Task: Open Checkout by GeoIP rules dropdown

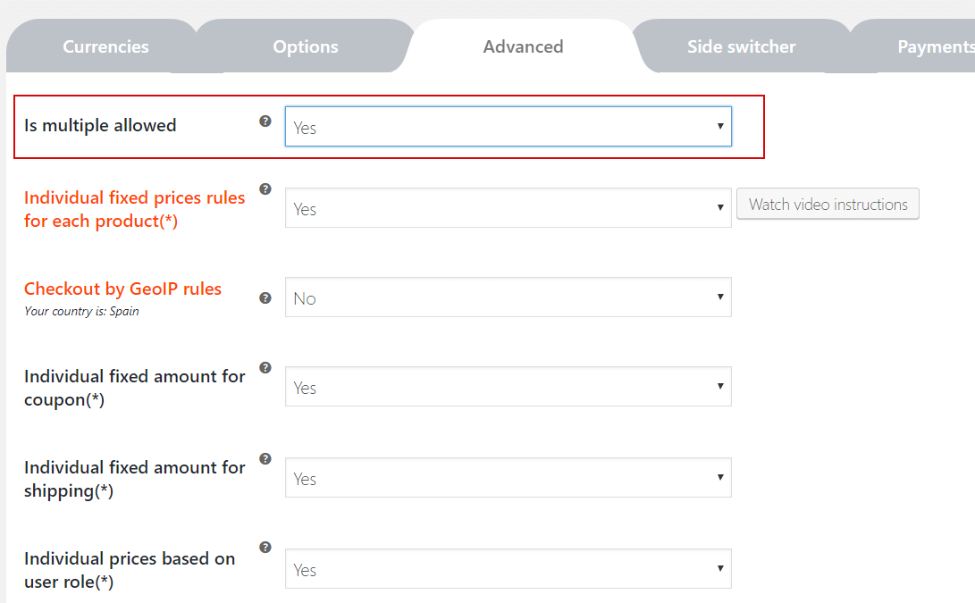Action: coord(508,297)
